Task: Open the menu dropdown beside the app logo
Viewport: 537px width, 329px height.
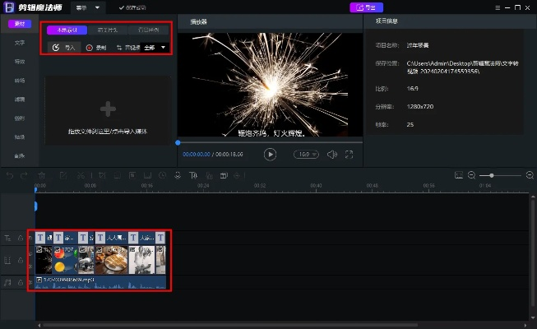Action: [x=86, y=7]
